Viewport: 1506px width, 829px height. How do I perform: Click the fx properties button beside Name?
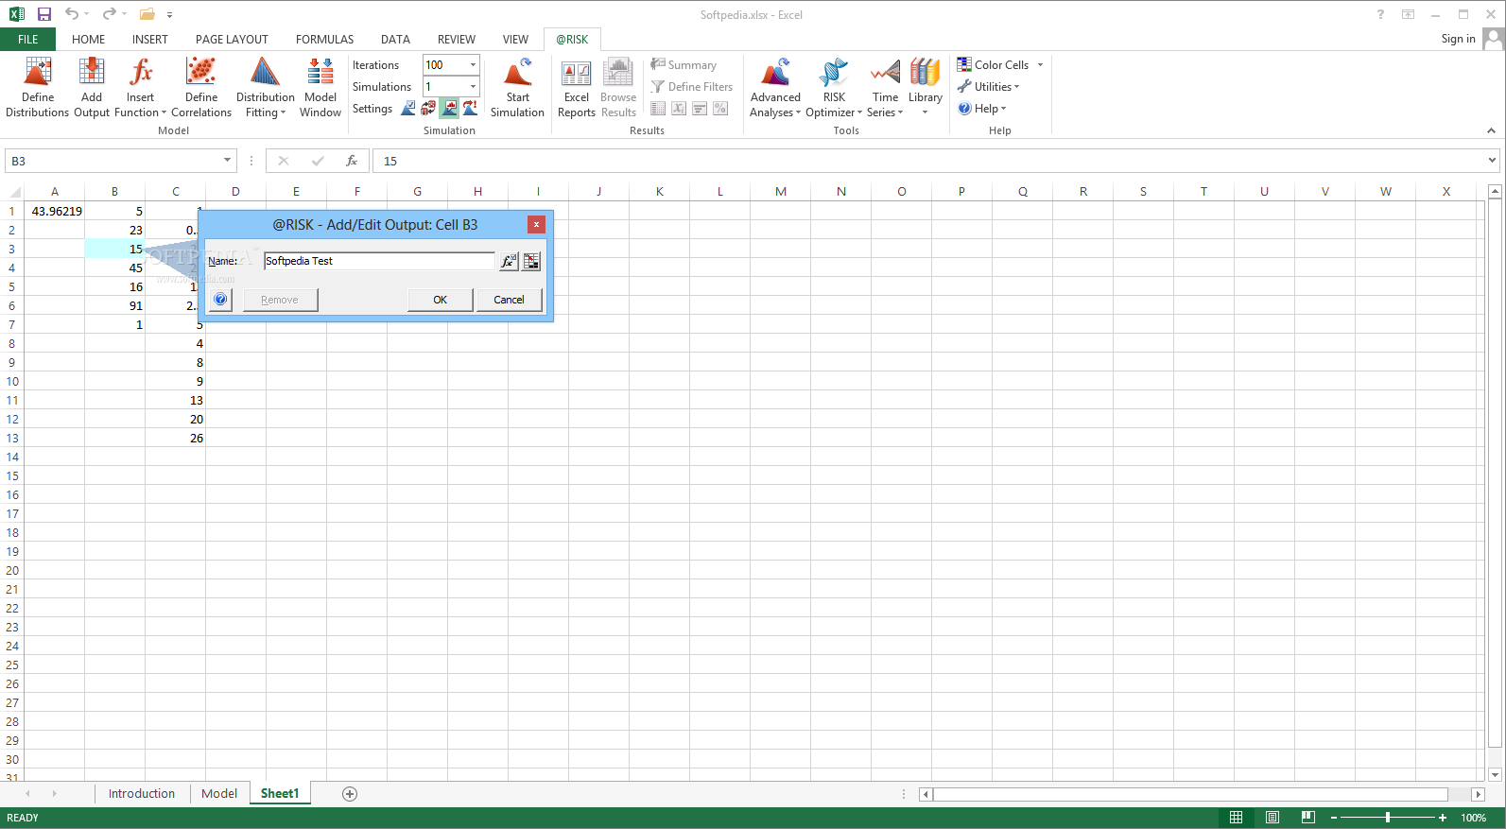point(509,261)
